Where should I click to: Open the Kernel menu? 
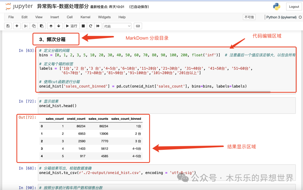tap(85, 17)
